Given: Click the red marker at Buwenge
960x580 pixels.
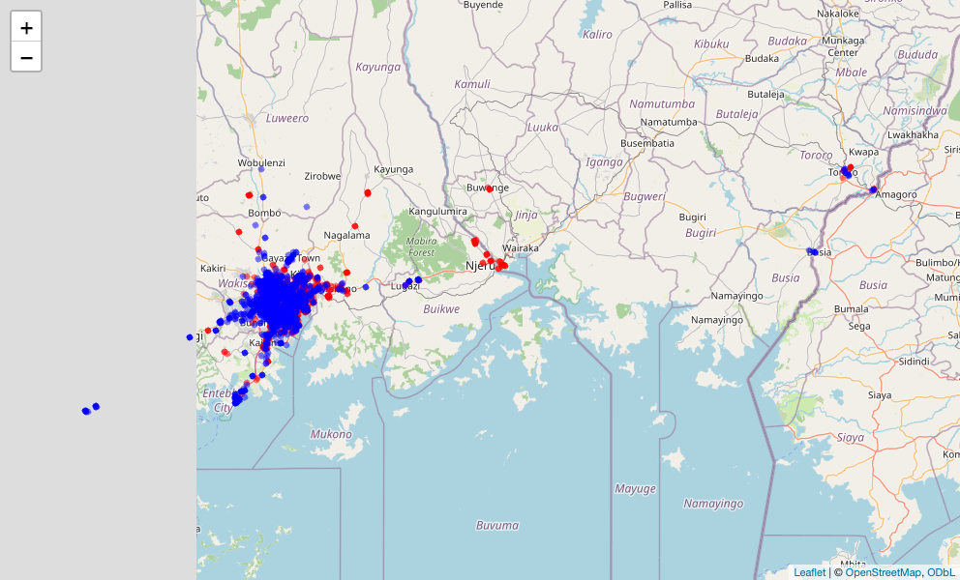Looking at the screenshot, I should click(x=489, y=188).
